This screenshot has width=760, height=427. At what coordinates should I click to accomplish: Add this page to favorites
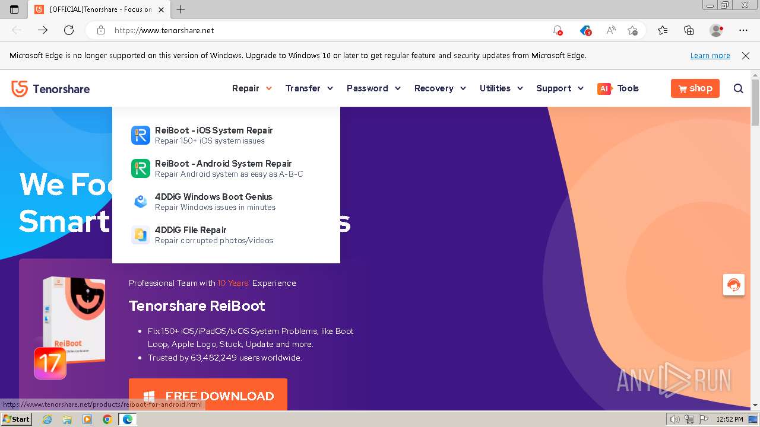pos(632,30)
